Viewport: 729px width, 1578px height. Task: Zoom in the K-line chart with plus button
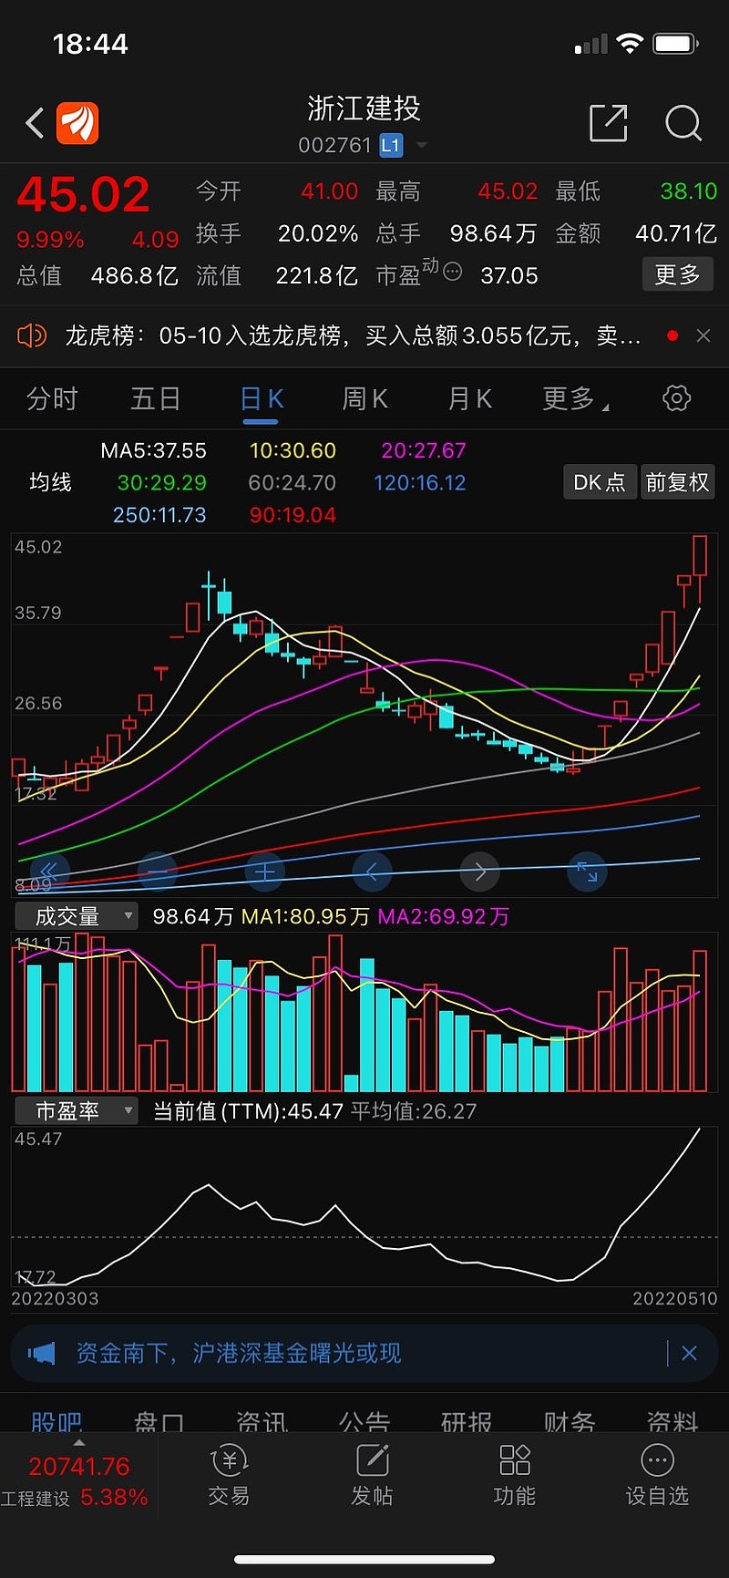(x=265, y=872)
